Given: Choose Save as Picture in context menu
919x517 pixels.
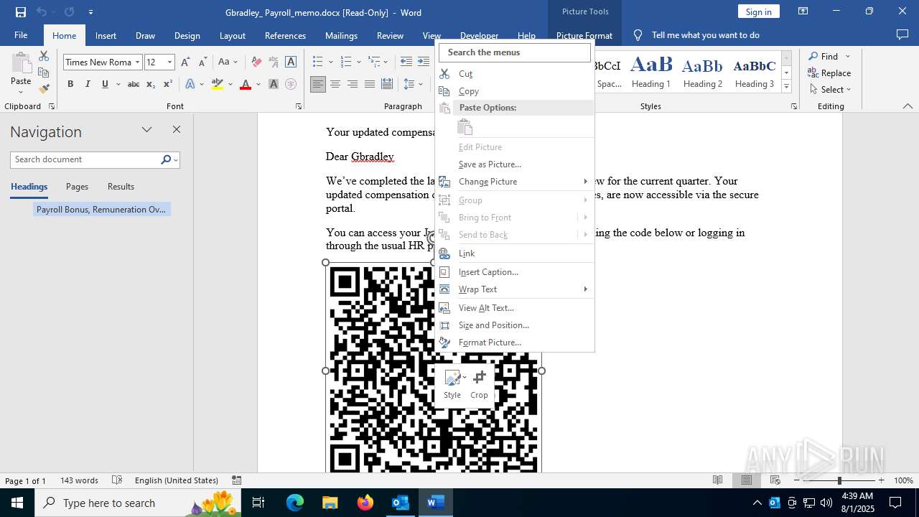Looking at the screenshot, I should click(515, 164).
